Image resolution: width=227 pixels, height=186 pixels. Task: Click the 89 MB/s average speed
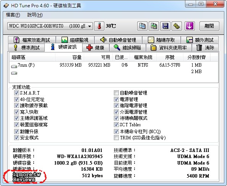pyautogui.click(x=200, y=169)
